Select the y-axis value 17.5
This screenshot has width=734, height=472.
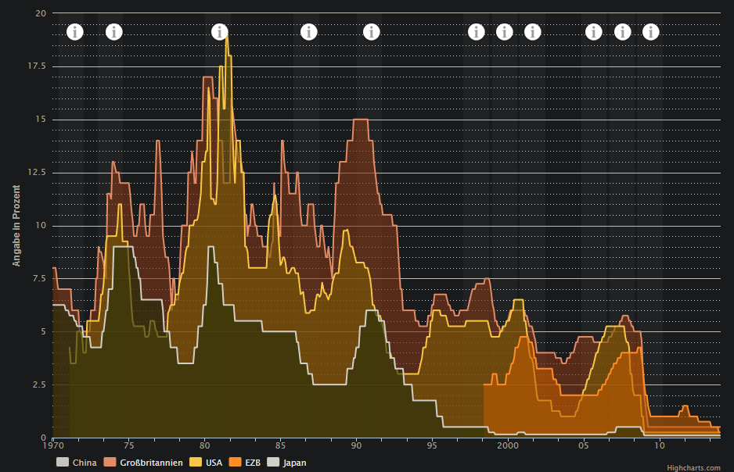(37, 66)
